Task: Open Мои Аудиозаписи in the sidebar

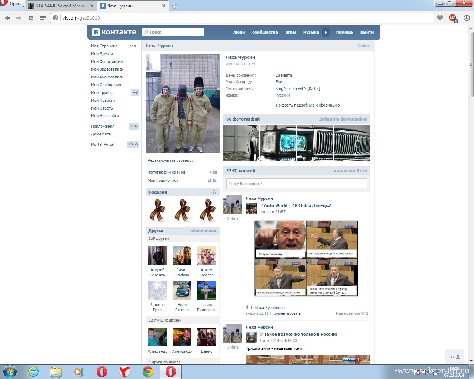Action: (x=107, y=77)
